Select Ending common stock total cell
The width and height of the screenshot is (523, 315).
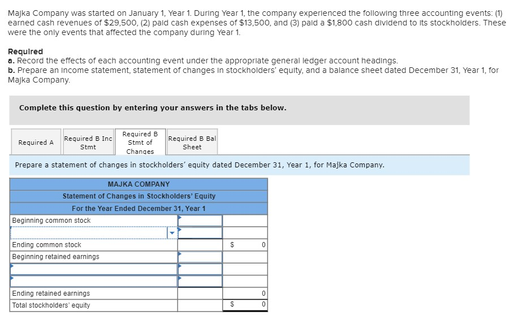coord(245,245)
